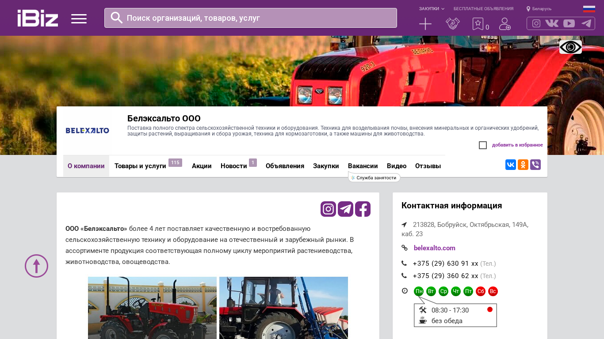
Task: Open the Видео tab
Action: (x=397, y=166)
